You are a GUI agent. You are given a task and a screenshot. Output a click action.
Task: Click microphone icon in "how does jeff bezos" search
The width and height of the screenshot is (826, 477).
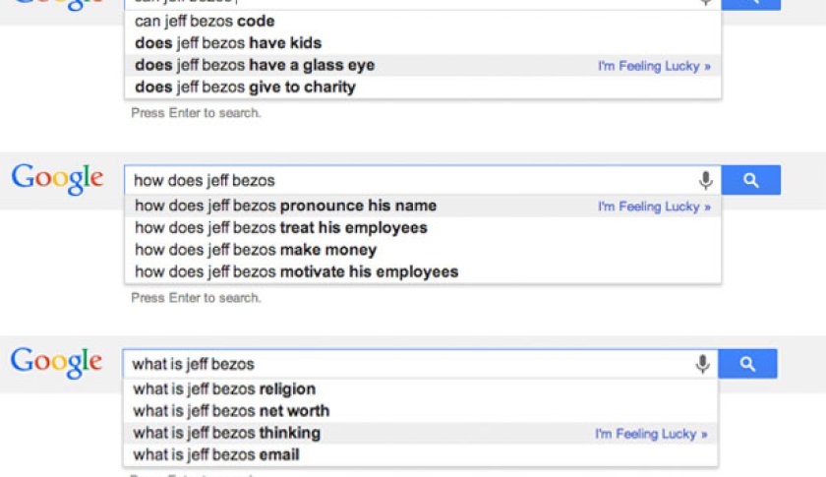705,181
